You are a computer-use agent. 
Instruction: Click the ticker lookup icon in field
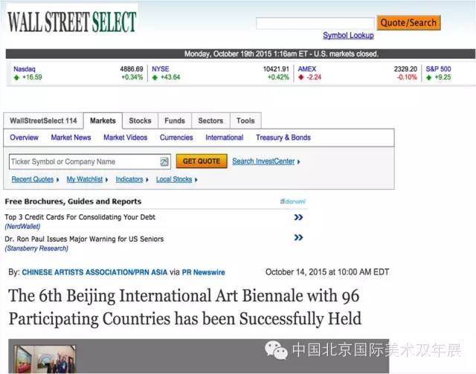point(164,161)
